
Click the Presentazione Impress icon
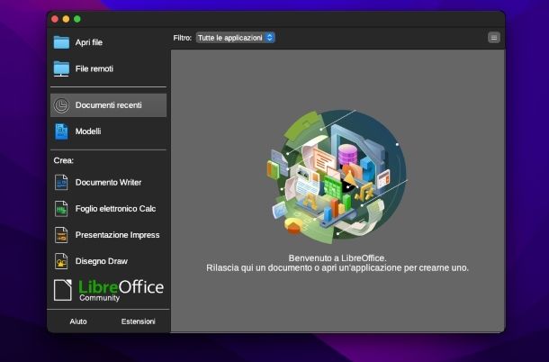[x=61, y=235]
